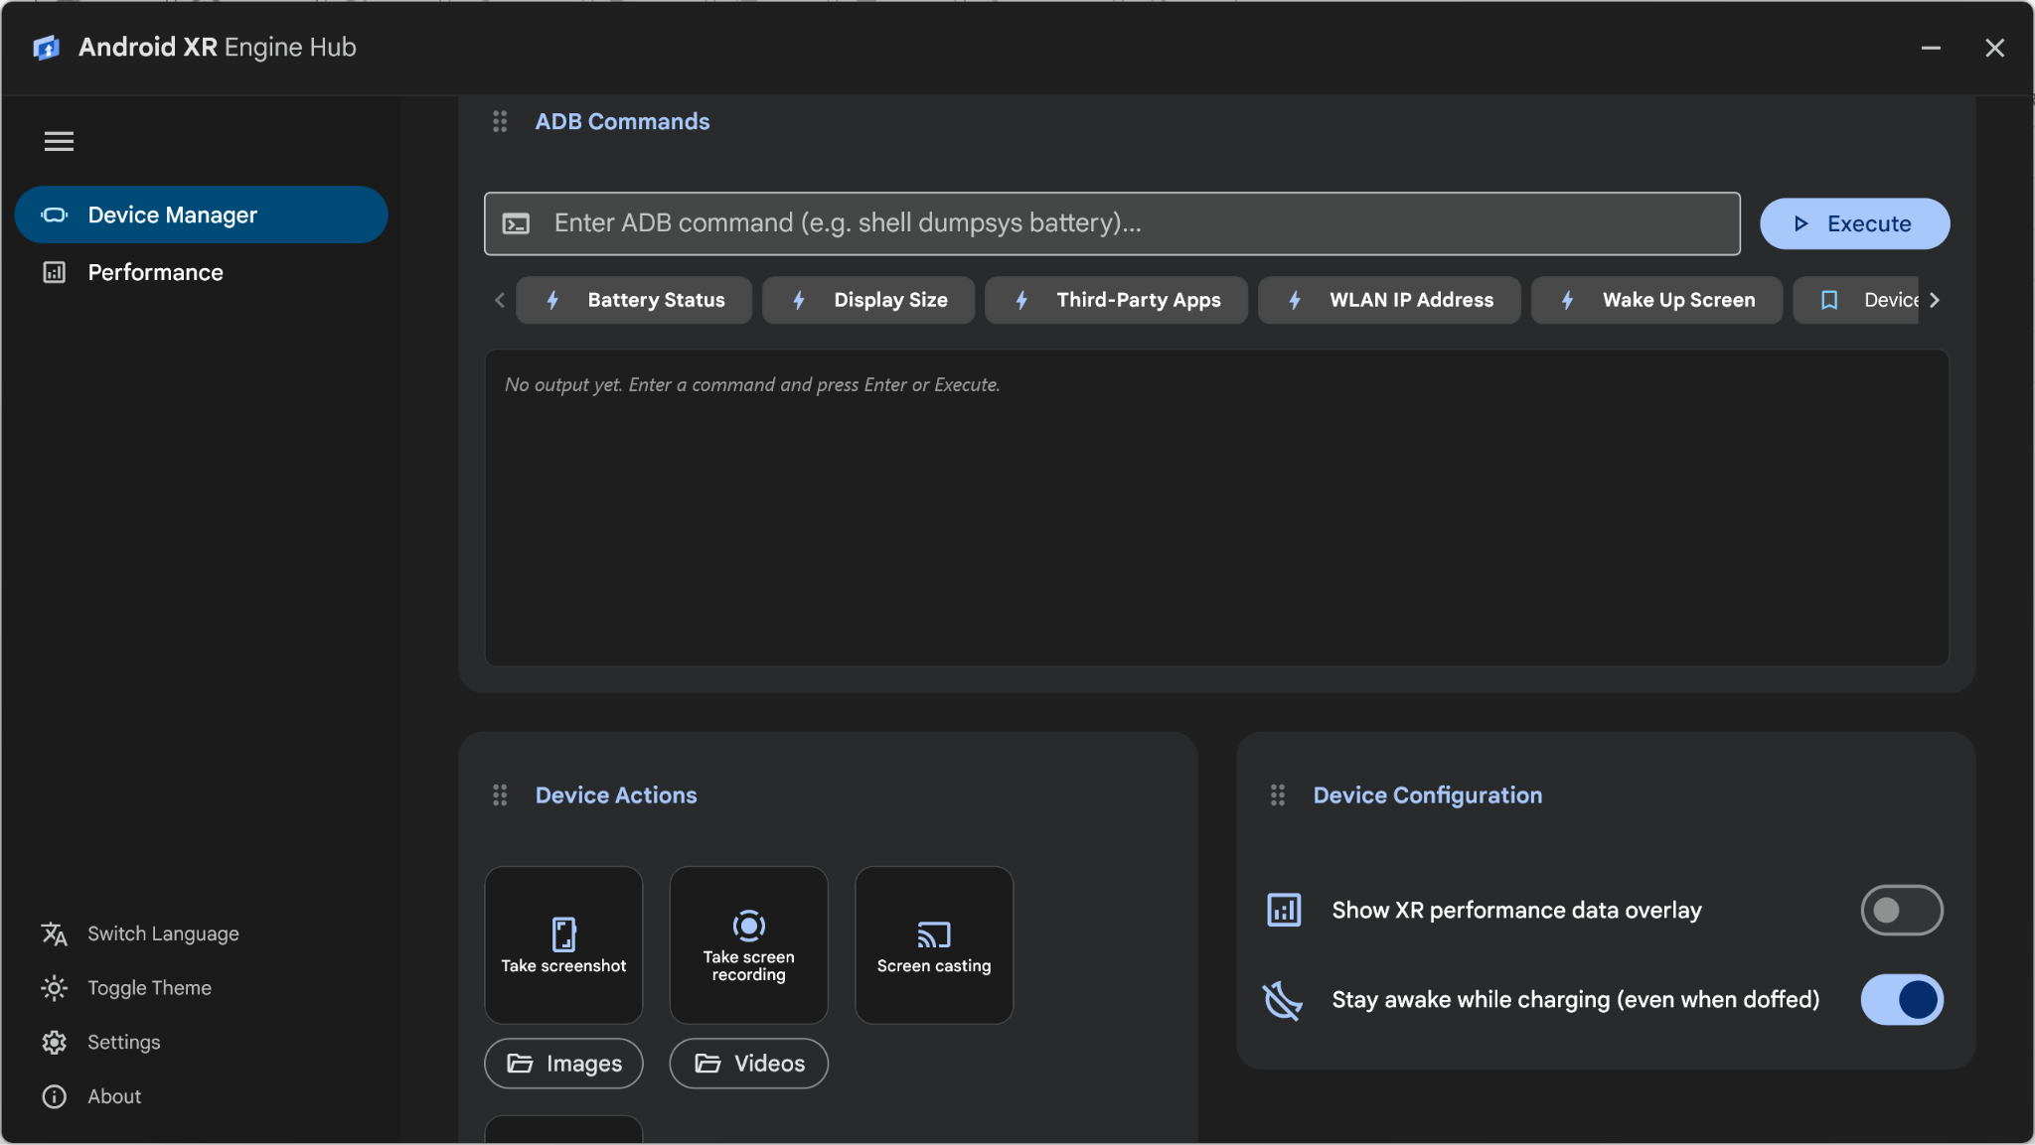Image resolution: width=2035 pixels, height=1145 pixels.
Task: Click the Android XR Engine Hub logo icon
Action: [x=47, y=48]
